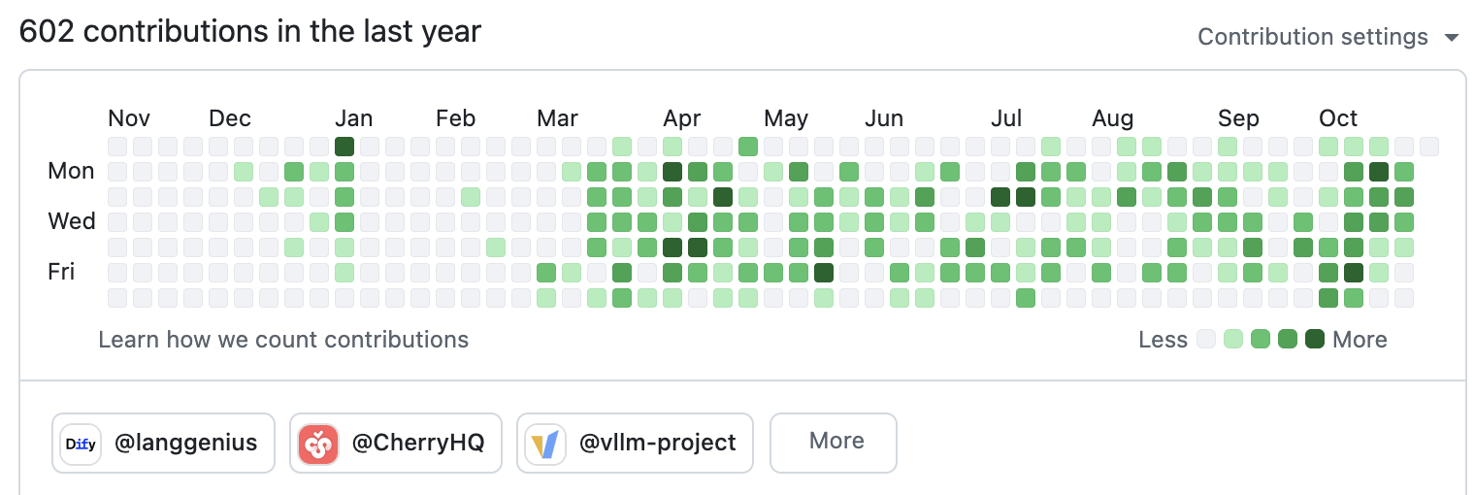The width and height of the screenshot is (1475, 495).
Task: Click the lightest gray legend swatch
Action: pyautogui.click(x=1206, y=340)
